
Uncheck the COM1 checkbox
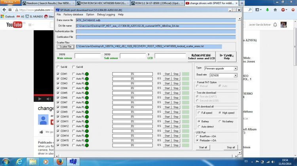(x=58, y=74)
